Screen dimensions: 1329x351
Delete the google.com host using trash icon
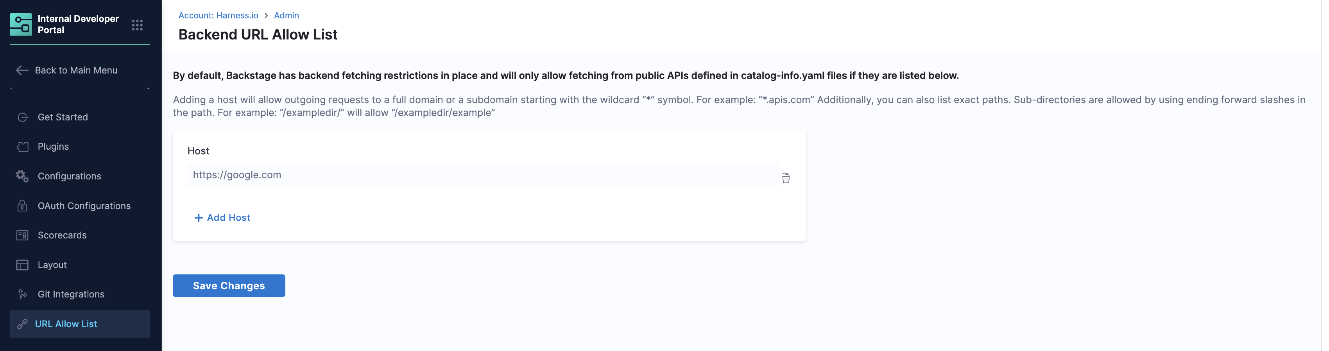(x=786, y=178)
